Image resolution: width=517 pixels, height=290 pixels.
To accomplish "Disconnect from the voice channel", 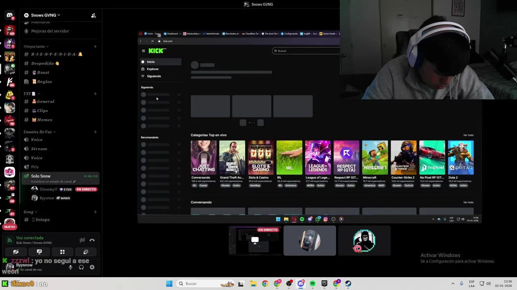I will coord(92,240).
